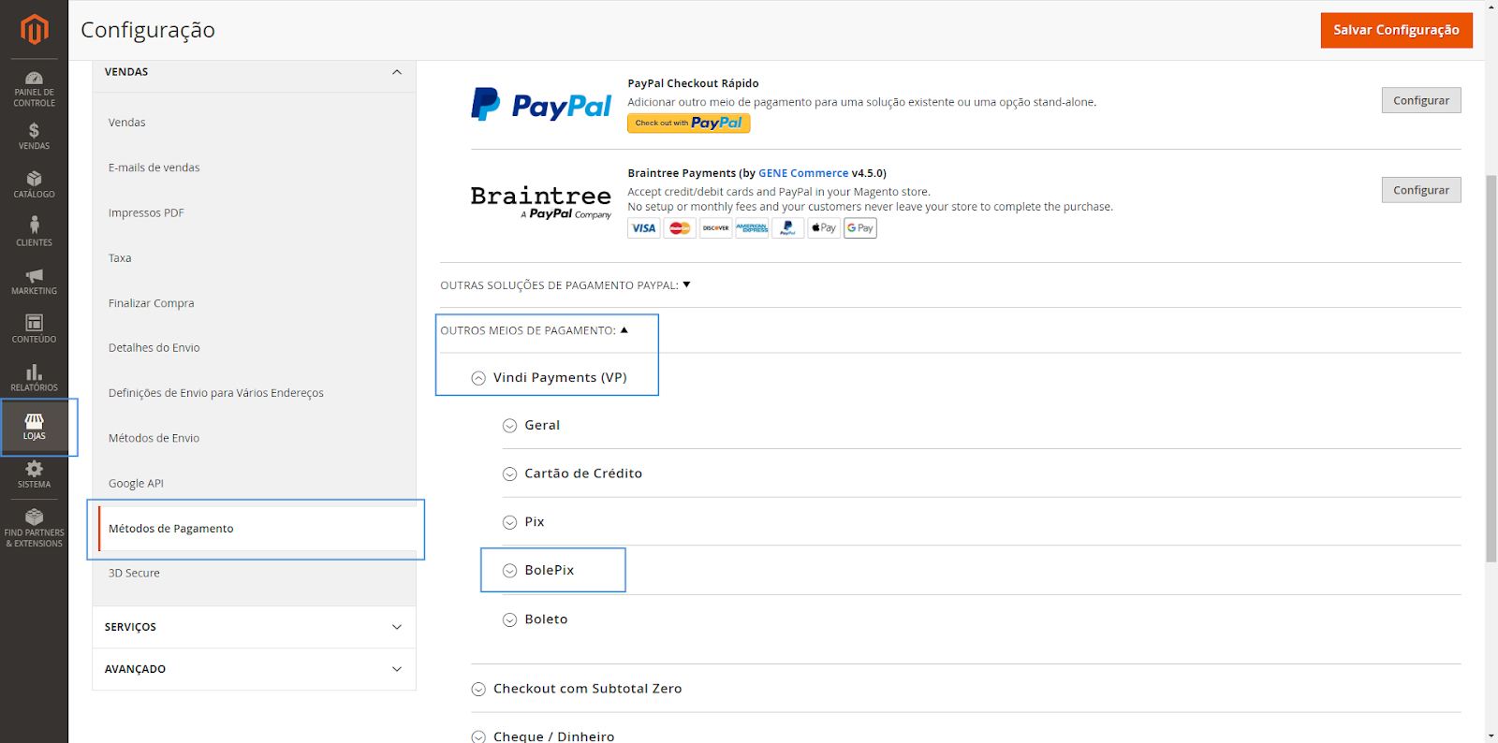The width and height of the screenshot is (1498, 743).
Task: Open the Magento logo home icon
Action: click(34, 29)
